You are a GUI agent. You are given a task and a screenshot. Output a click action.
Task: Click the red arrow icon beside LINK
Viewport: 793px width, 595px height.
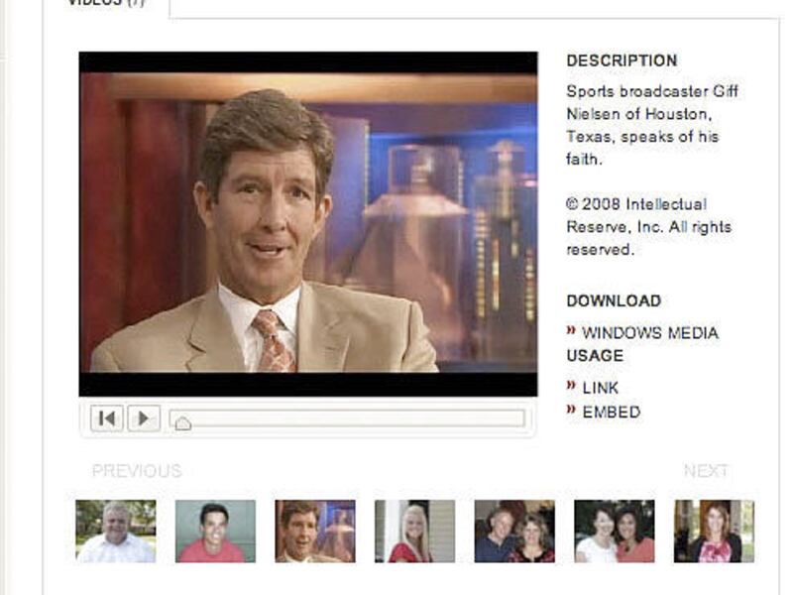click(x=572, y=386)
